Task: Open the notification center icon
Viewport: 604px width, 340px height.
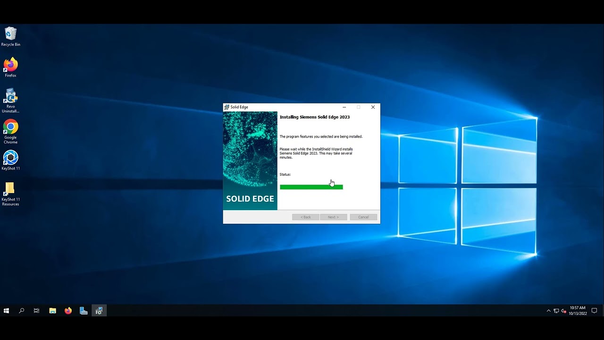Action: tap(594, 311)
